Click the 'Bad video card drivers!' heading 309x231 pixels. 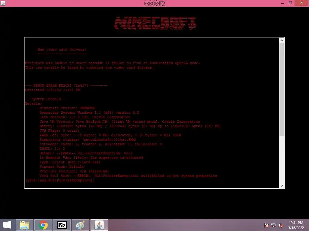62,49
